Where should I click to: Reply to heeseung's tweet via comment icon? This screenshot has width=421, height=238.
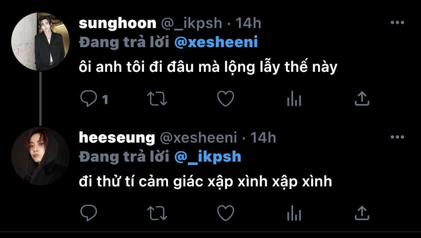(x=89, y=213)
